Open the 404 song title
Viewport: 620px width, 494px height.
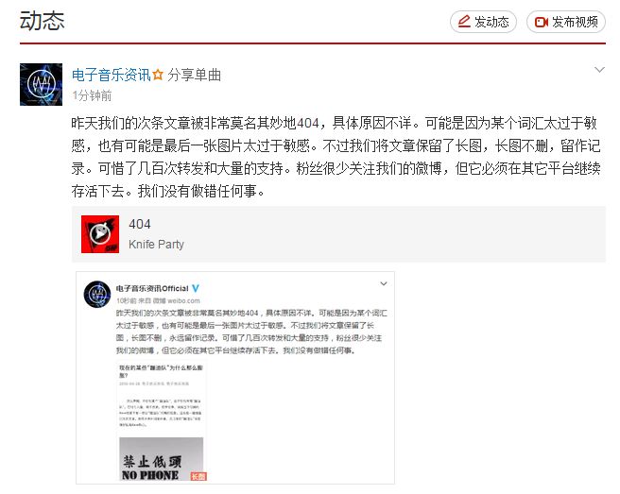pyautogui.click(x=140, y=224)
